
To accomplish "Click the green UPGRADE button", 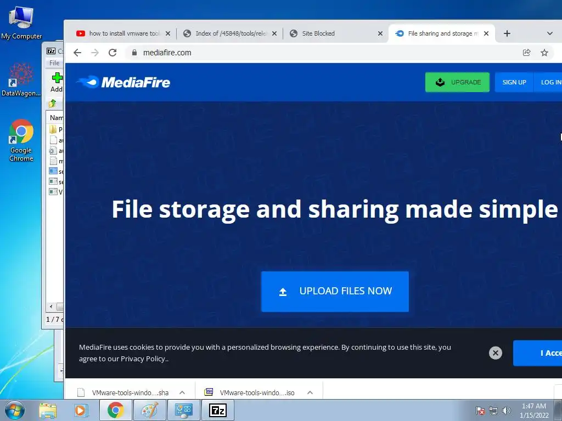I will pyautogui.click(x=457, y=82).
